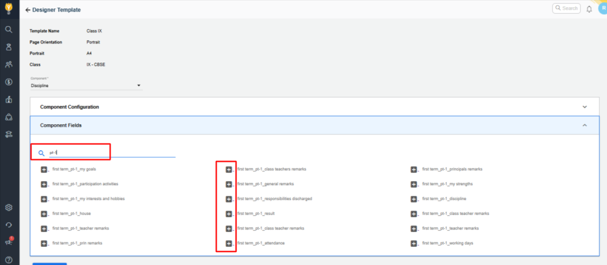Viewport: 607px width, 265px height.
Task: Collapse the Component Fields section
Action: pos(584,125)
